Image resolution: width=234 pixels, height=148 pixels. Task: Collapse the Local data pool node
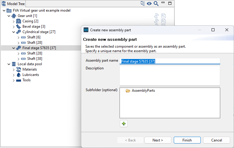pos(9,64)
